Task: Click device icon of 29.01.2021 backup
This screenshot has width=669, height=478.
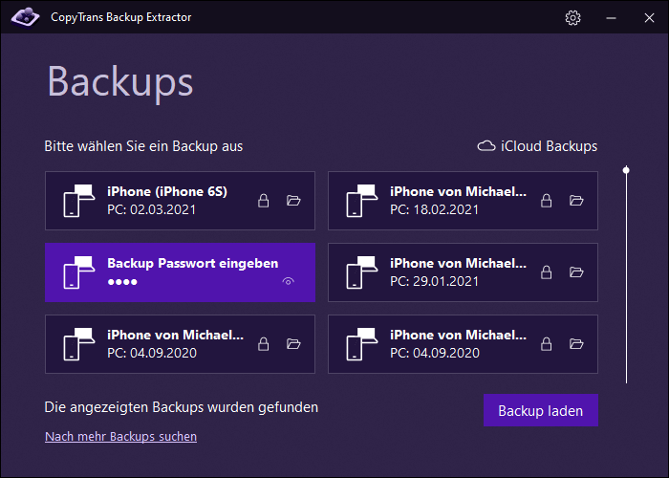Action: (x=362, y=272)
